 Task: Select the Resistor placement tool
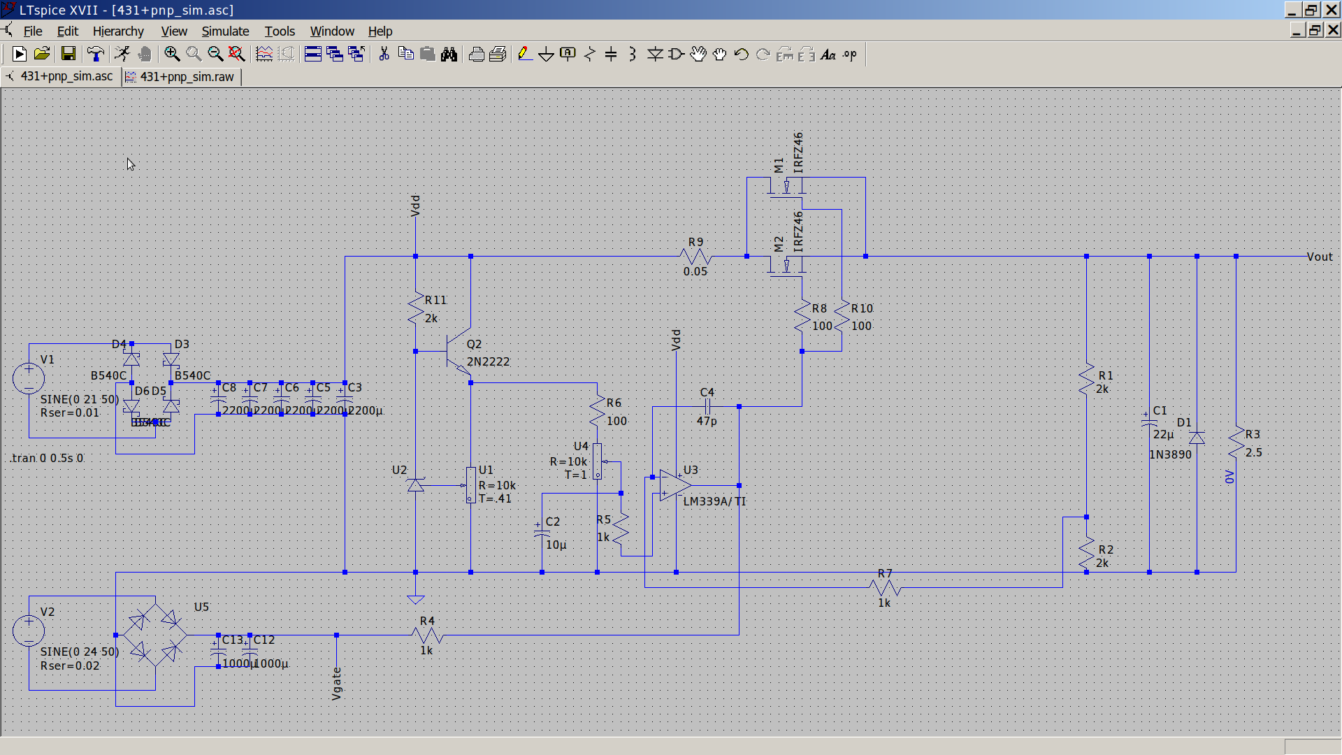[590, 55]
